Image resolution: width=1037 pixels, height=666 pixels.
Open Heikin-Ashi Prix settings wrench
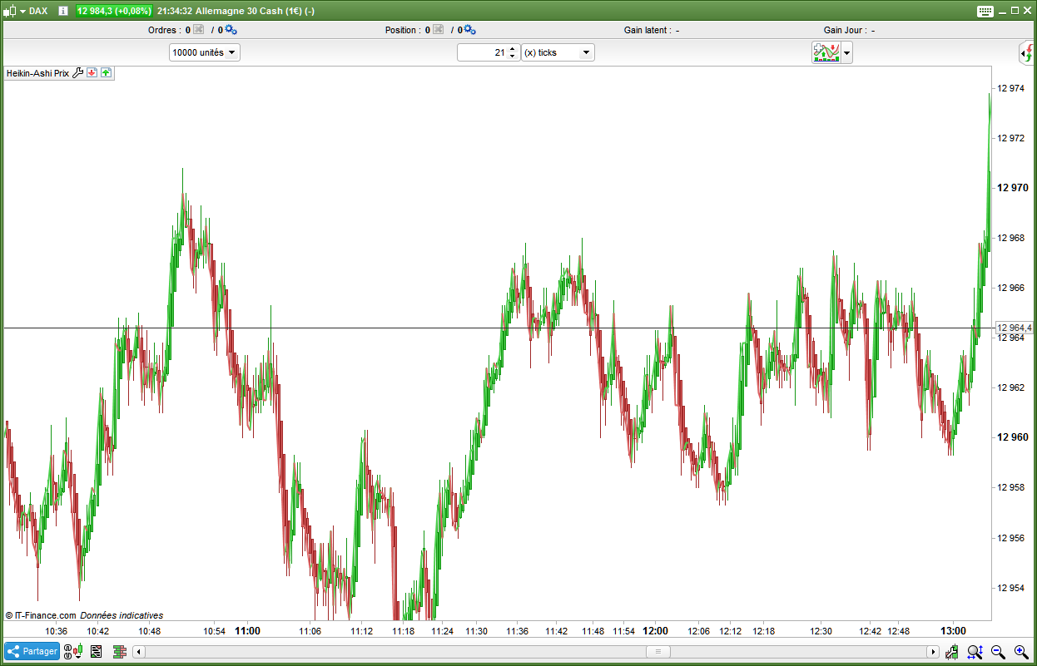click(x=78, y=73)
